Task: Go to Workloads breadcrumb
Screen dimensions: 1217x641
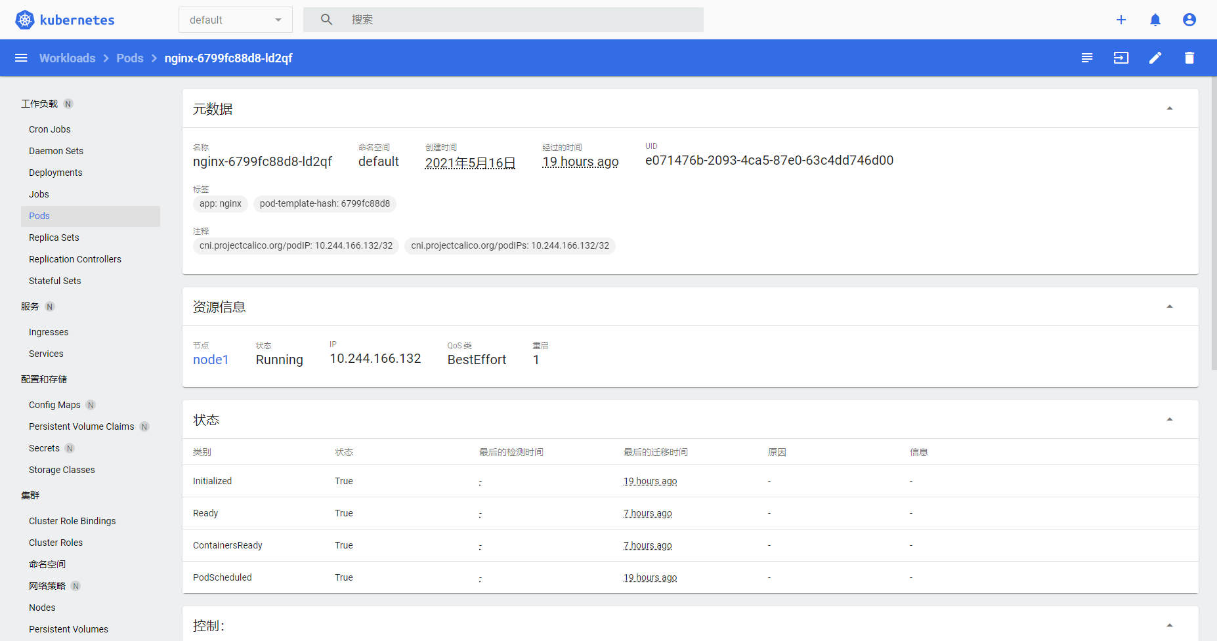Action: [x=68, y=58]
